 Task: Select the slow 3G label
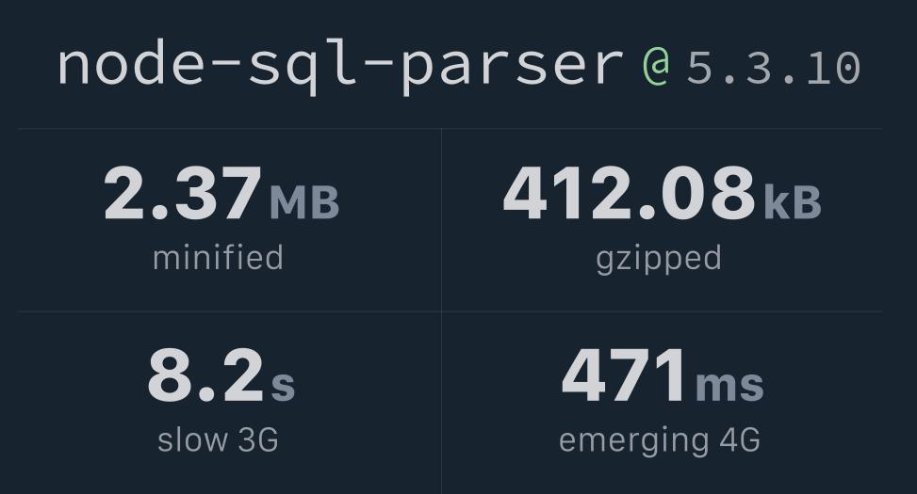[218, 439]
